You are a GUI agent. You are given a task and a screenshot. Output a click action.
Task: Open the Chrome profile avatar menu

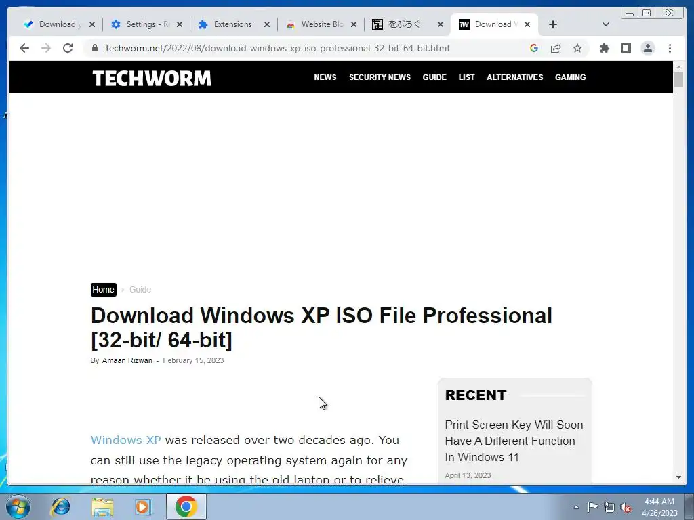pos(647,48)
